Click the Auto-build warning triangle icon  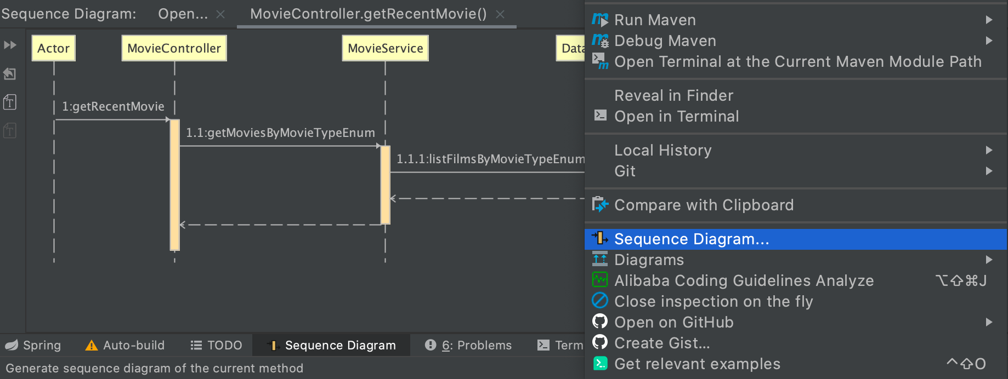[92, 345]
